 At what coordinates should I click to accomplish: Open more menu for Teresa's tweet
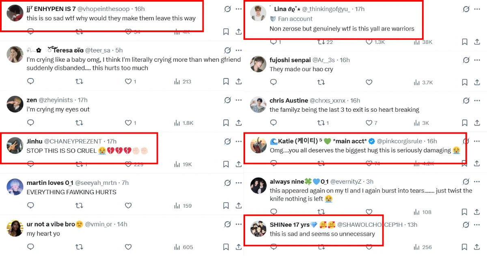(239, 50)
